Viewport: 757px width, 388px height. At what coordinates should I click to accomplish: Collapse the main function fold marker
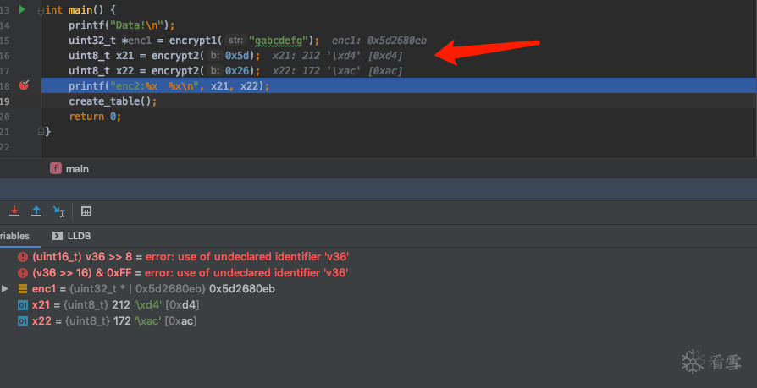(x=40, y=9)
